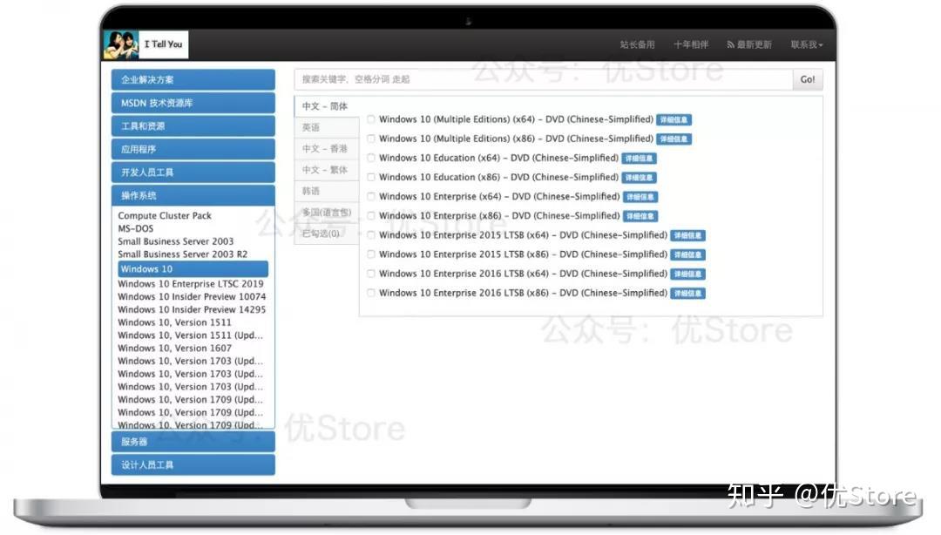Select Windows 10 Insider Preview 14295
The image size is (941, 535).
192,310
